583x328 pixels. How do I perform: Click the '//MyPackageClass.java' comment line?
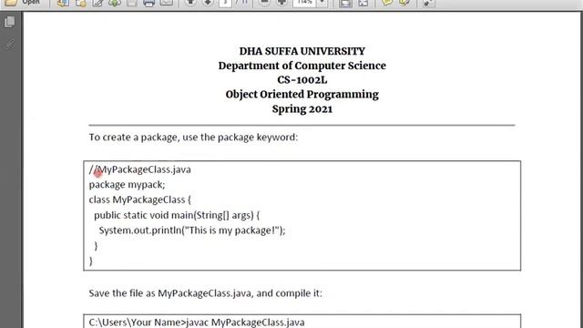coord(139,169)
